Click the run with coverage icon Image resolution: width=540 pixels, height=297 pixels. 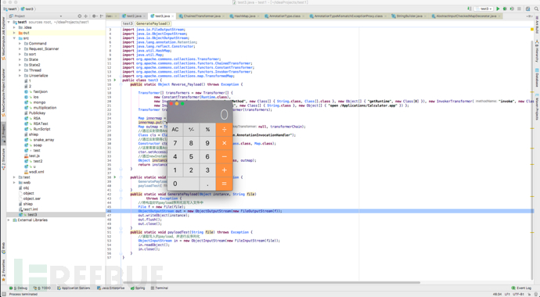[512, 9]
